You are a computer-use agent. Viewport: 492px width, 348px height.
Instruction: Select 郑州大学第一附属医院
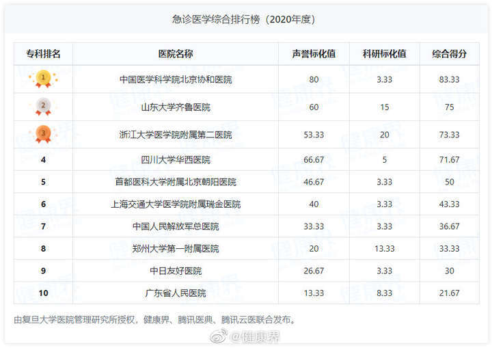point(176,249)
